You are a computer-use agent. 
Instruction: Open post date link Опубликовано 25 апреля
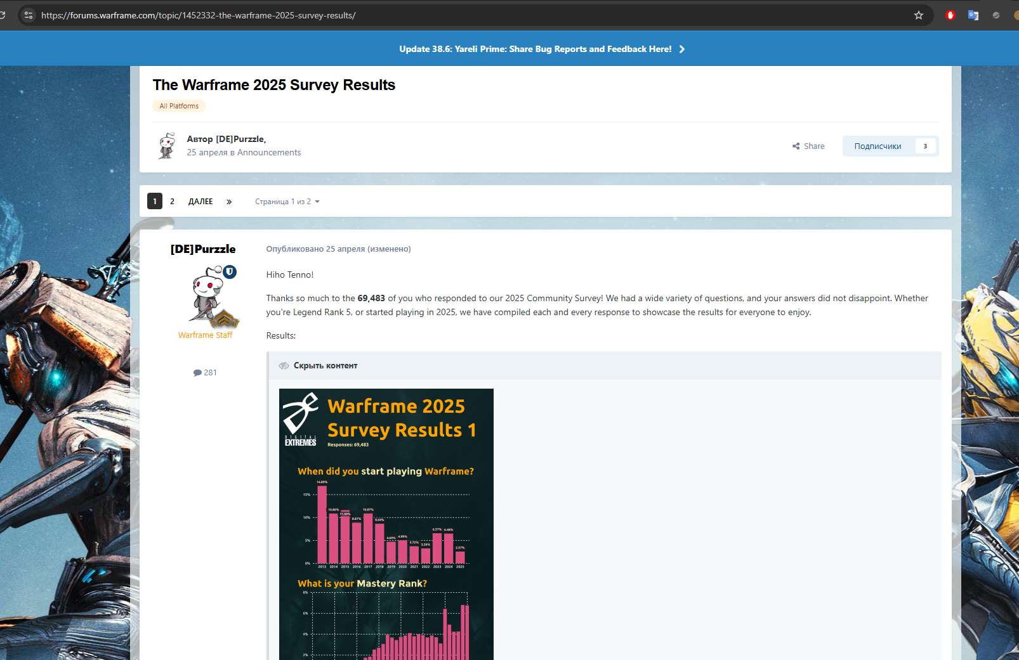pyautogui.click(x=315, y=249)
